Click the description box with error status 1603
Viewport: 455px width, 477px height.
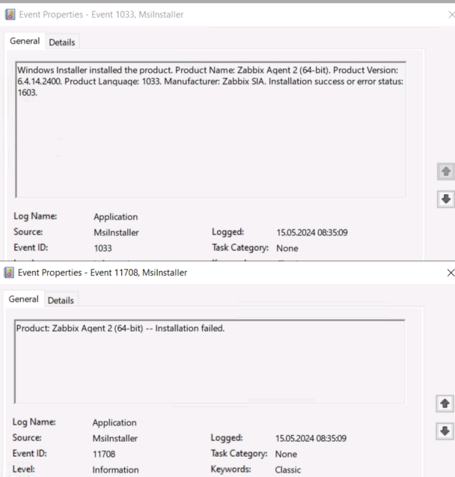point(211,130)
